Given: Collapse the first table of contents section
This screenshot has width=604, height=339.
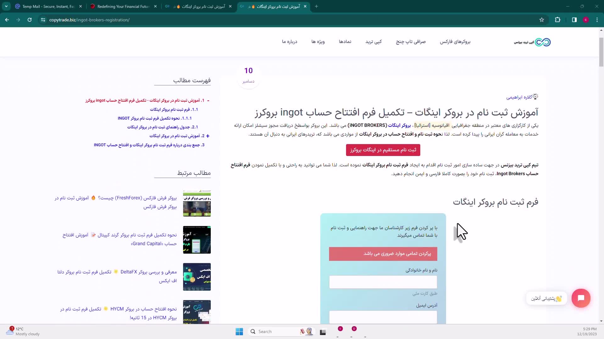Looking at the screenshot, I should tap(208, 100).
